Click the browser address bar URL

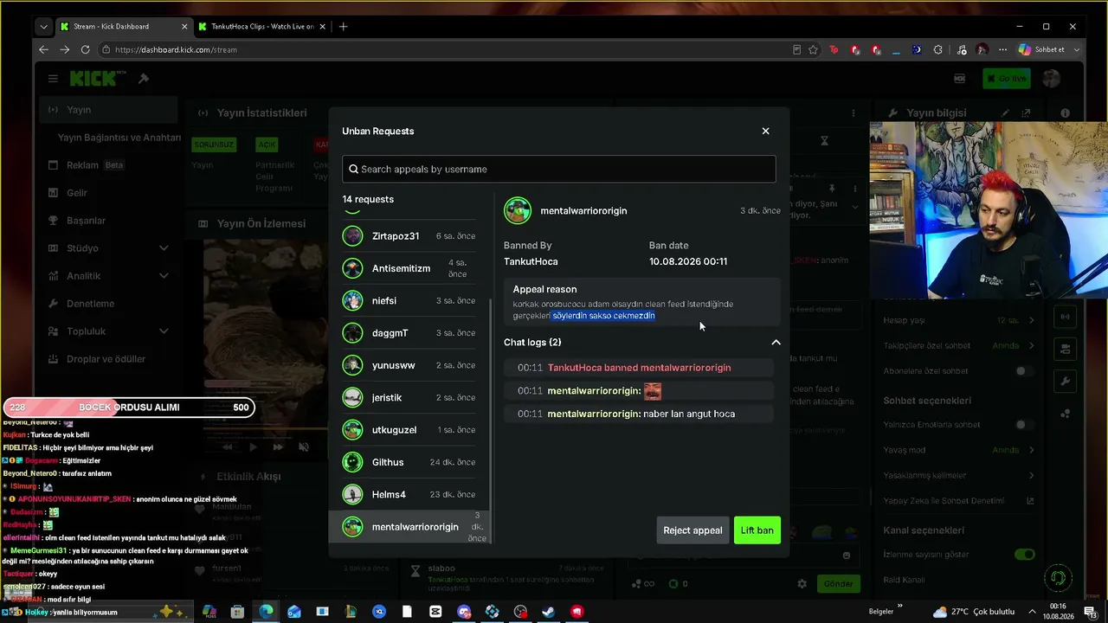pos(177,50)
